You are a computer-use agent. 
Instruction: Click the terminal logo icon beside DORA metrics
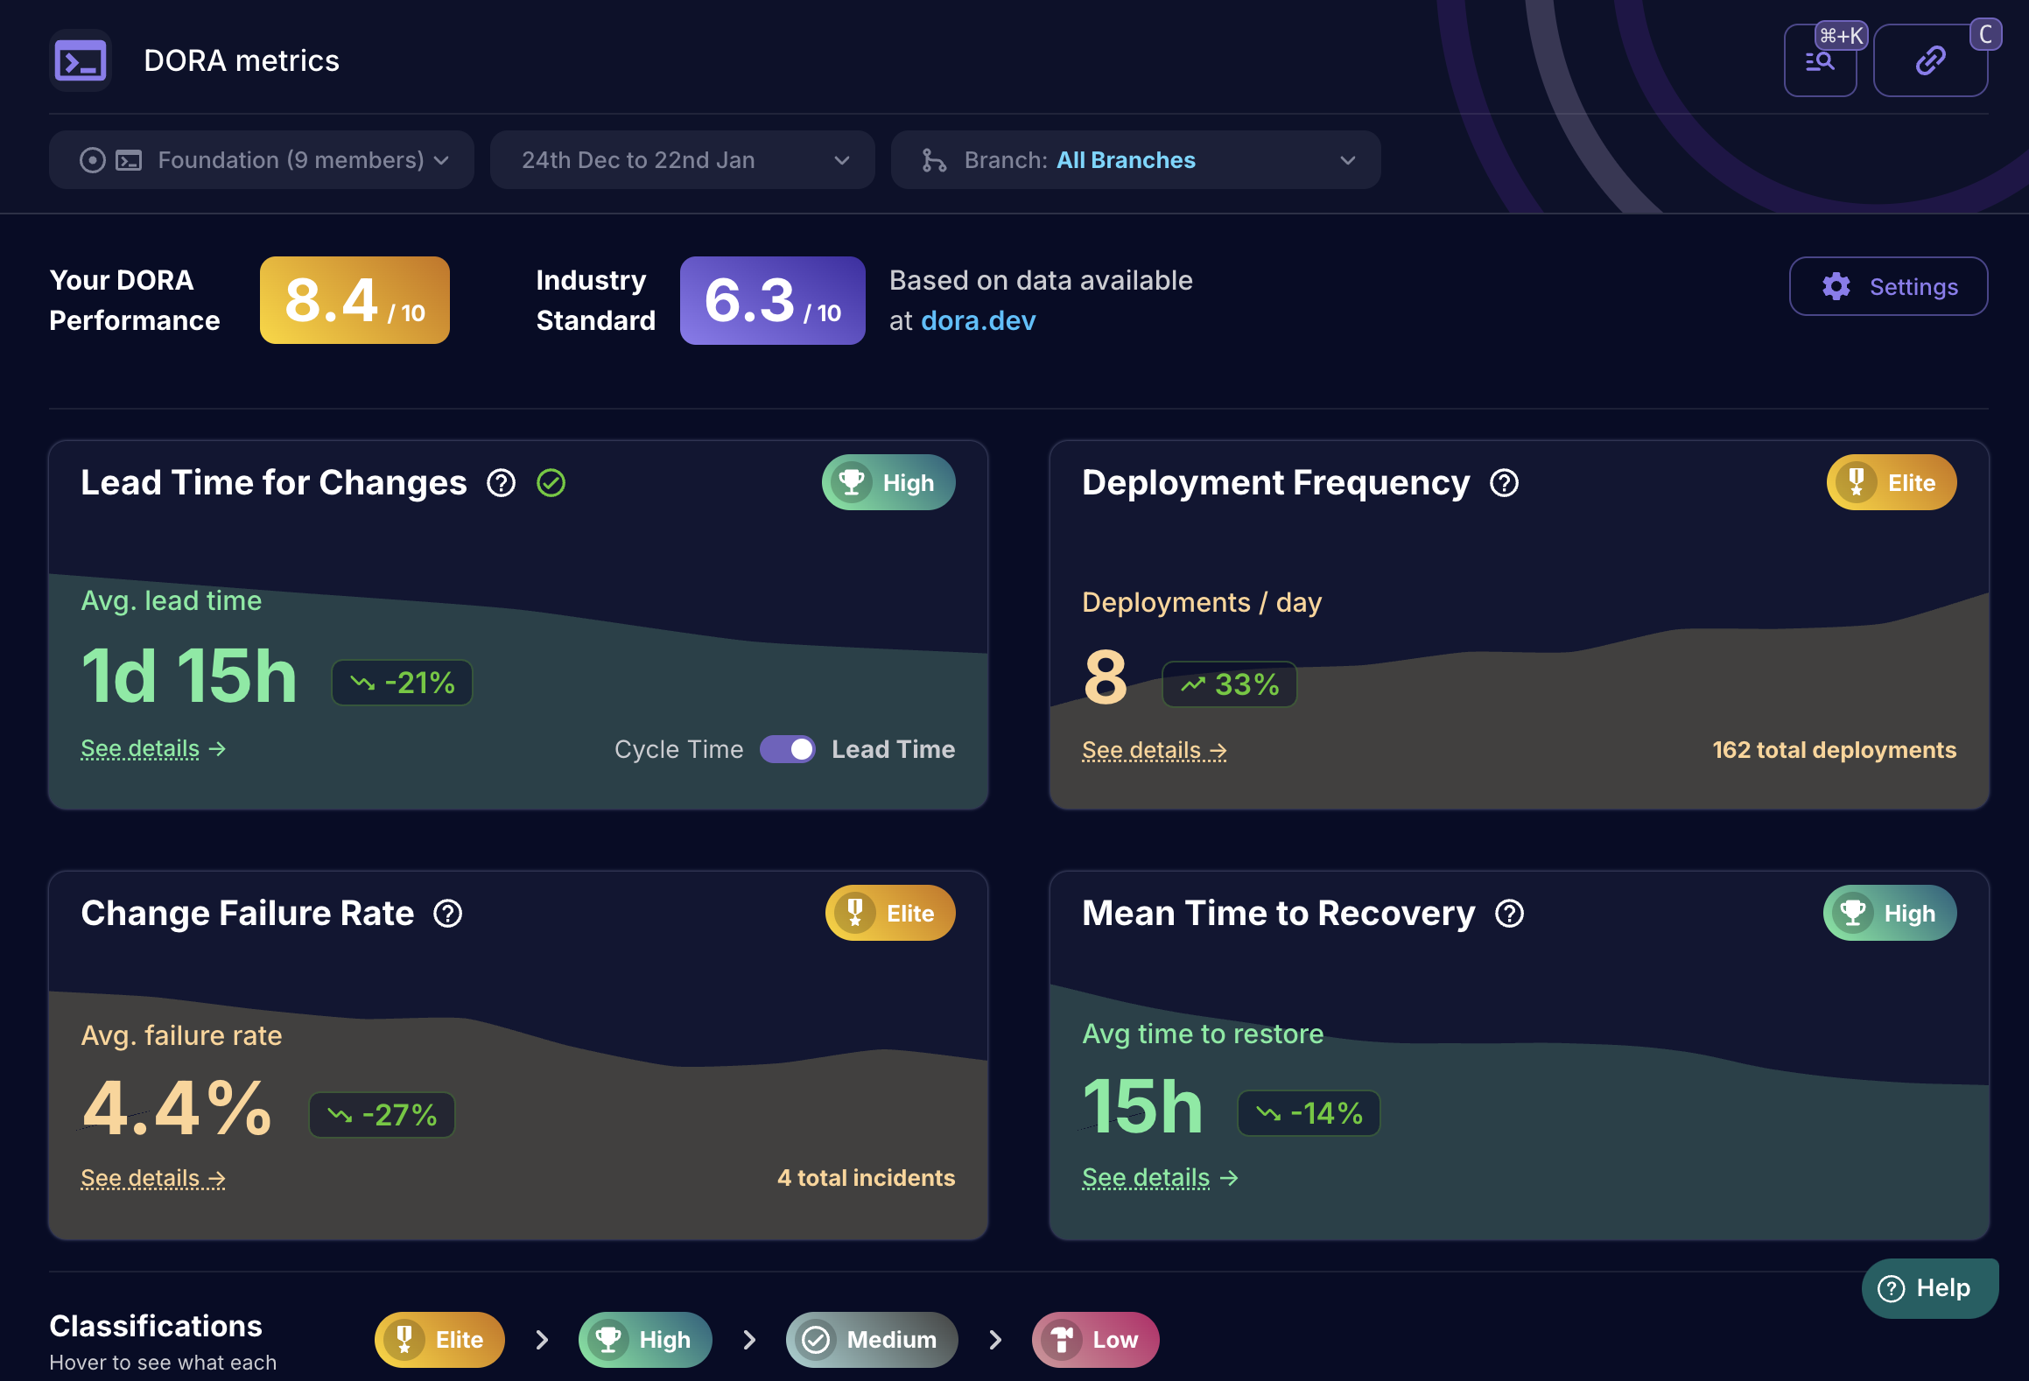click(x=80, y=60)
